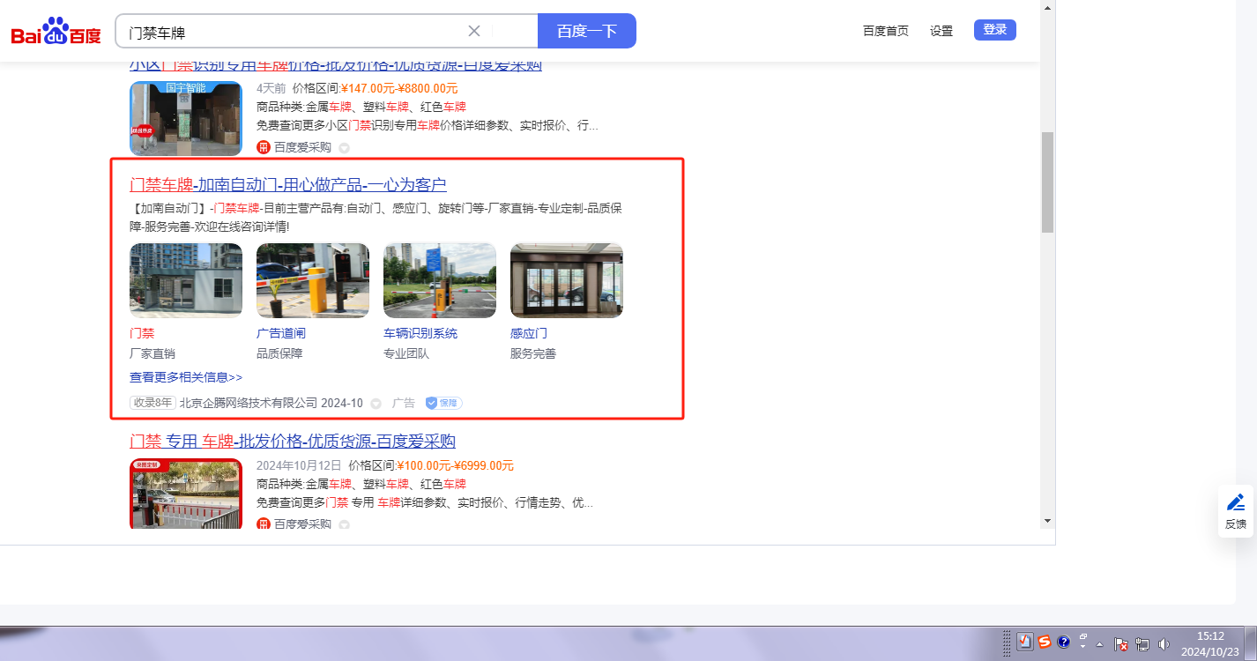Click the 车辆识别系统 product link
1257x661 pixels.
[x=420, y=333]
